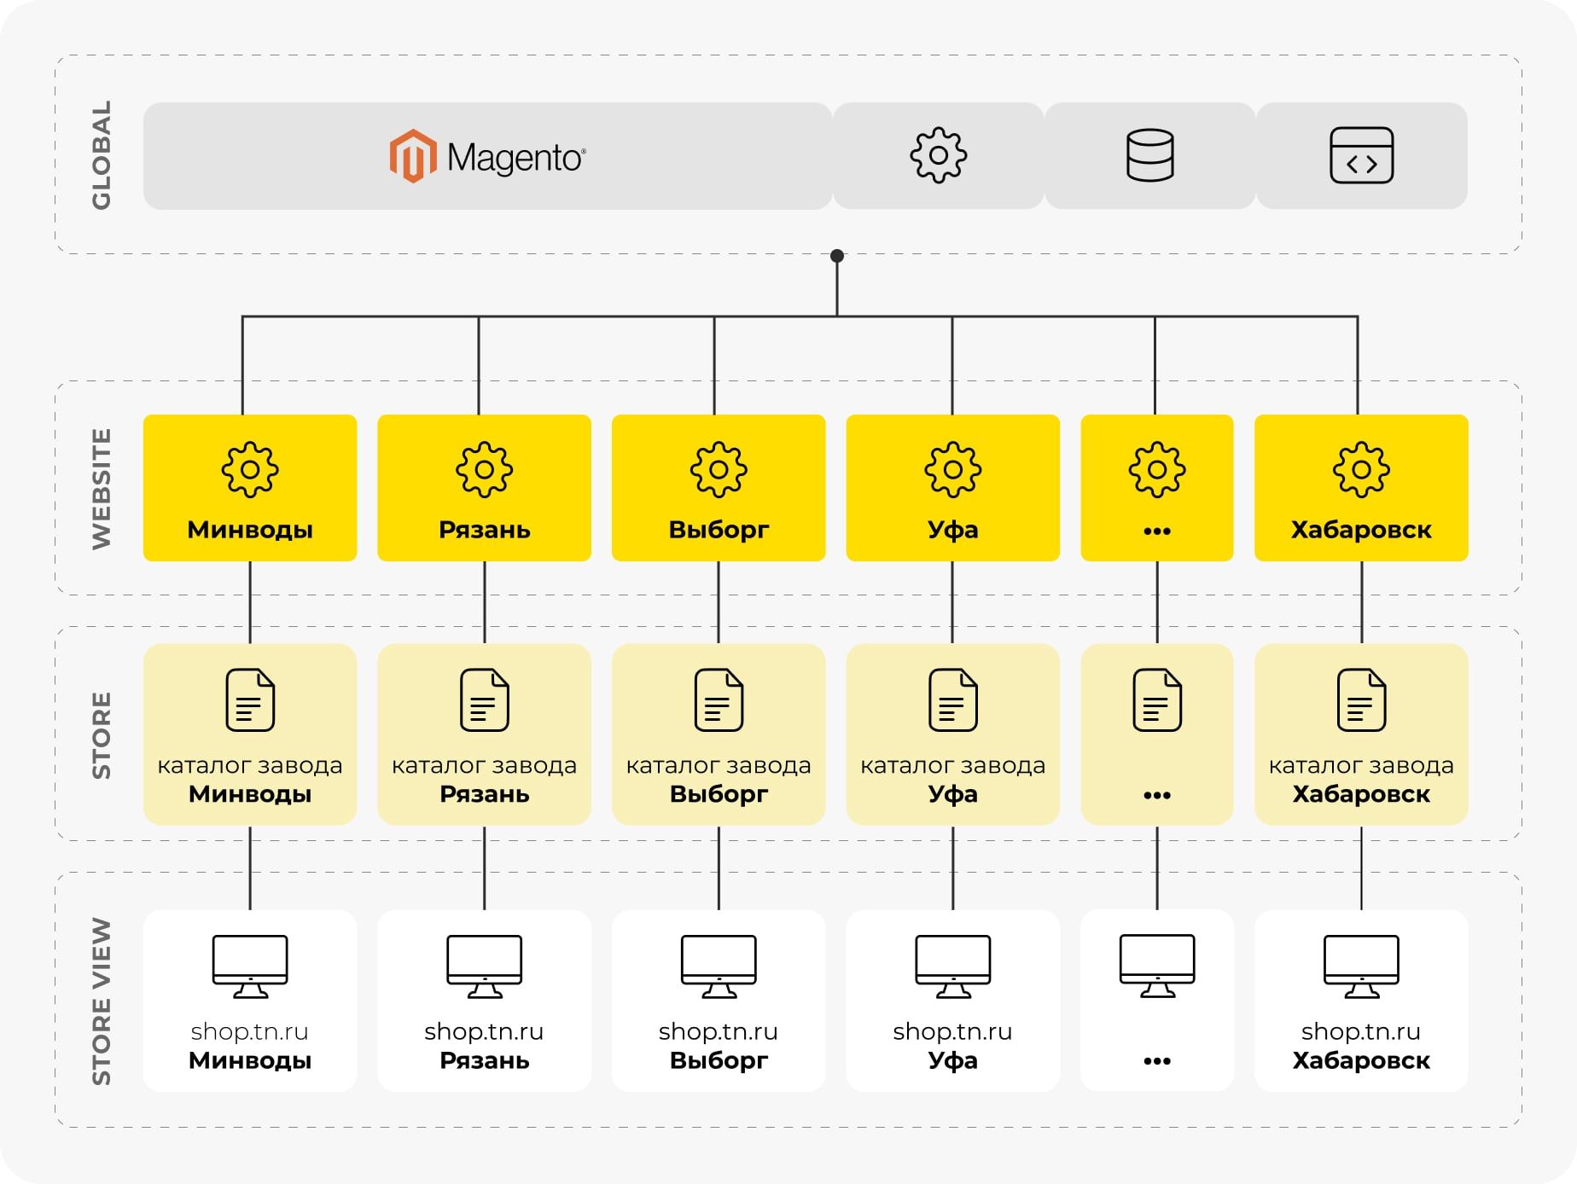Open the shop.tn.ru Хабаровск store view link

pos(1361,1046)
